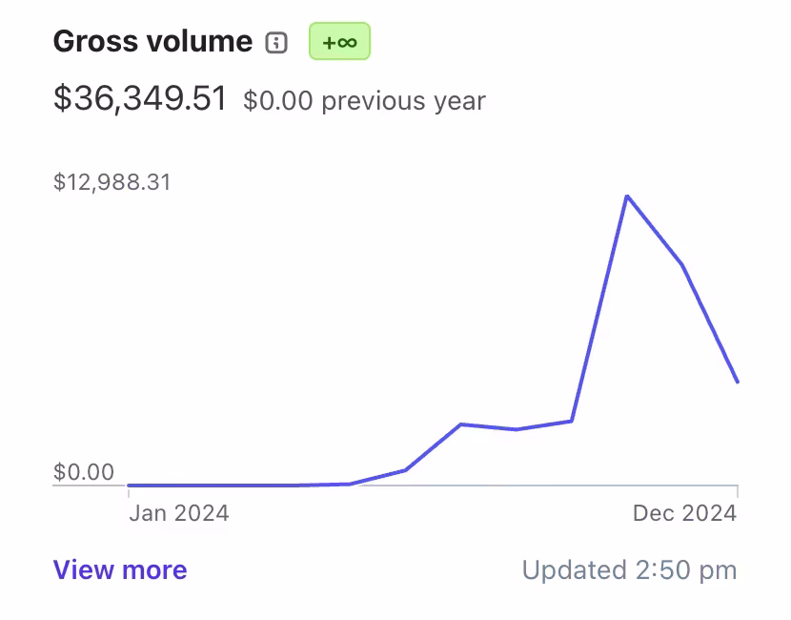Click the Gross volume heading
The height and width of the screenshot is (620, 791).
[152, 42]
